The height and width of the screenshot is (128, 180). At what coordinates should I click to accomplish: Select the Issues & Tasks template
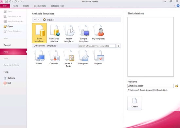point(68,58)
